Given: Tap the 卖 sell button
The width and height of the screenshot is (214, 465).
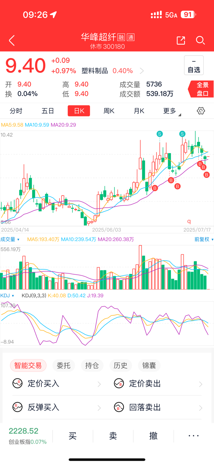Looking at the screenshot, I should [x=113, y=436].
